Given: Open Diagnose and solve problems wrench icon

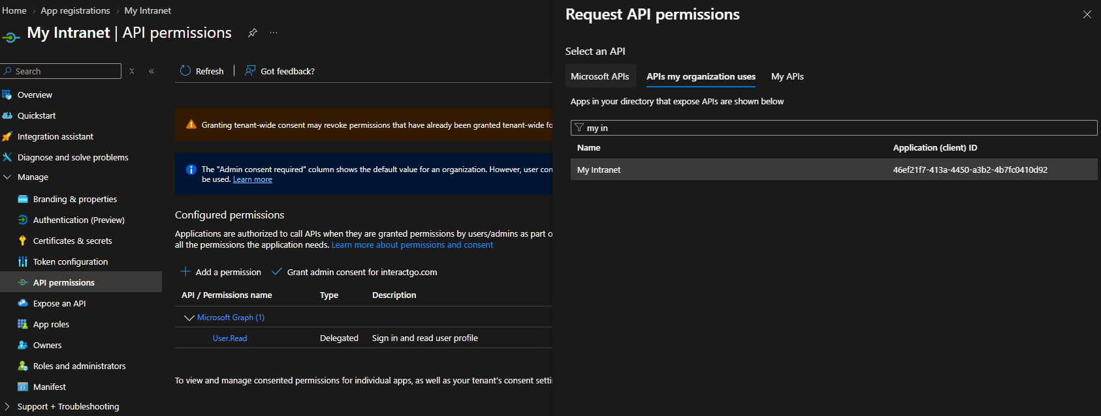Looking at the screenshot, I should point(7,157).
